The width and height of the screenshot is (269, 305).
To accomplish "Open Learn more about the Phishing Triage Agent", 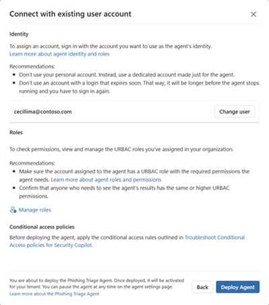I will 54,294.
